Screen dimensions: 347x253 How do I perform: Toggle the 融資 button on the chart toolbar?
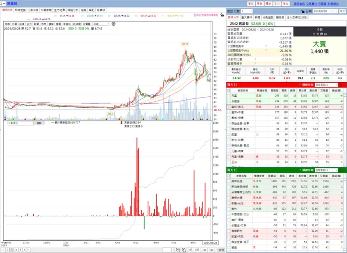36,24
